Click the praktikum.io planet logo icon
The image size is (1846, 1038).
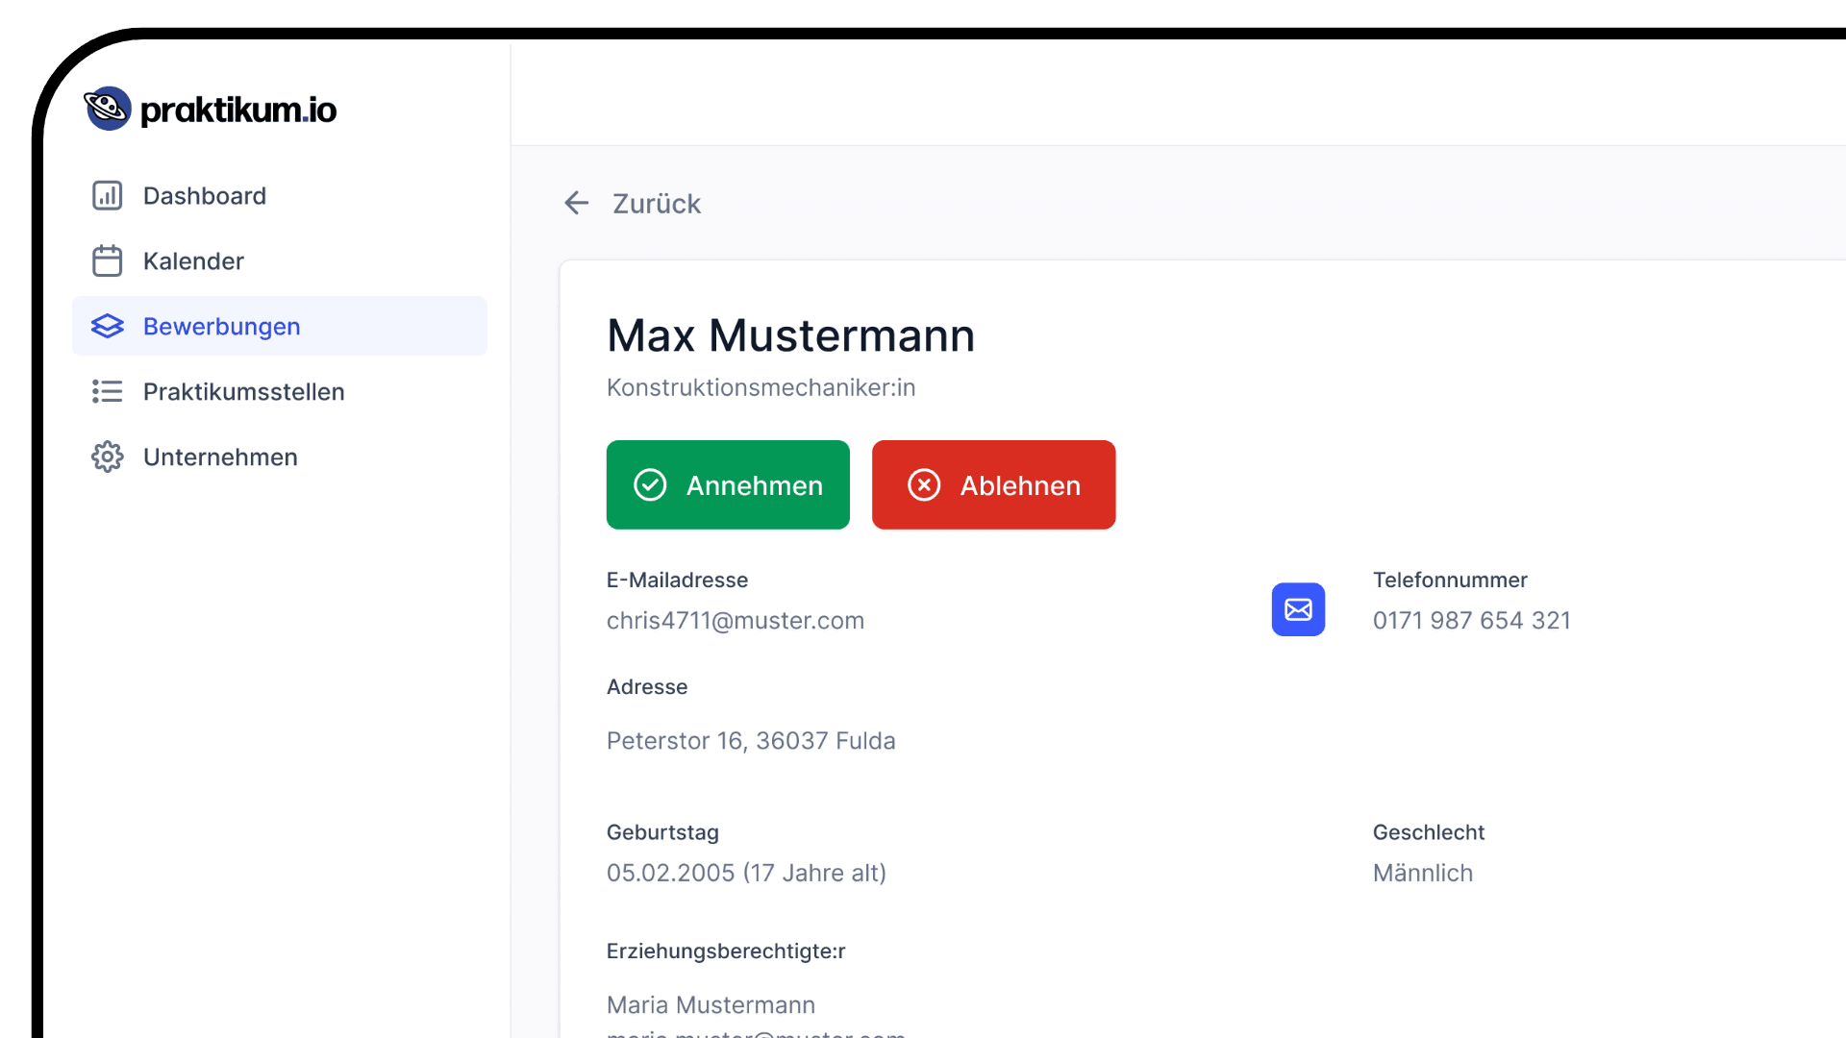point(107,109)
